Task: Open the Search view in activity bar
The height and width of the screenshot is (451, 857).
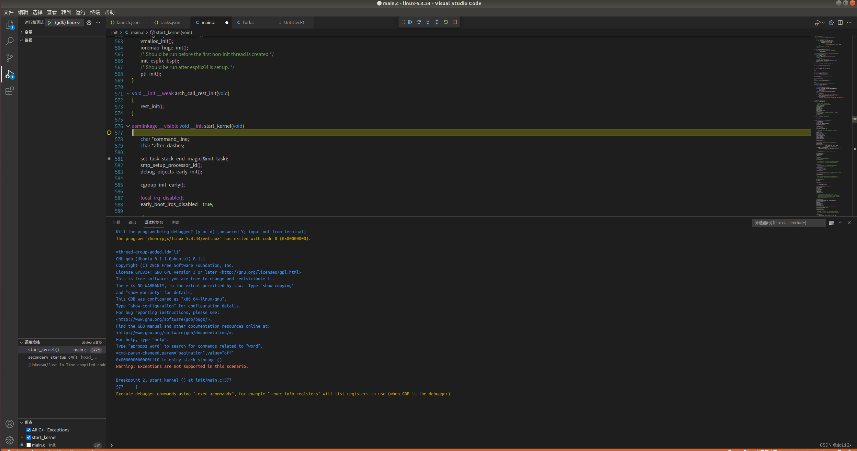Action: coord(10,41)
